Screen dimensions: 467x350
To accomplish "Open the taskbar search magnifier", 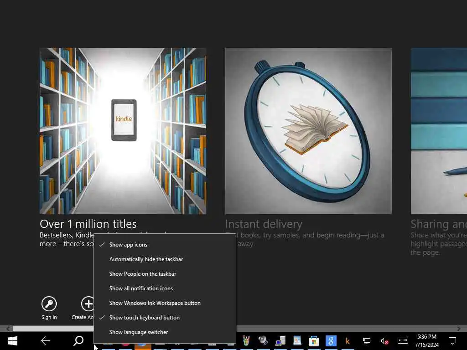I will point(78,341).
